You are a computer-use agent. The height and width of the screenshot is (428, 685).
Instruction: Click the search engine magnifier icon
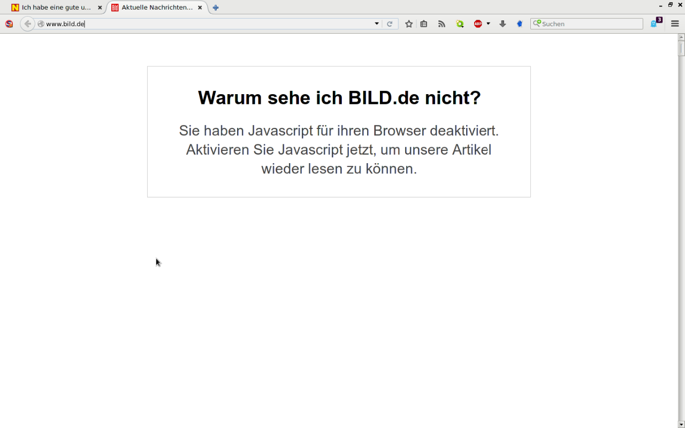click(537, 24)
